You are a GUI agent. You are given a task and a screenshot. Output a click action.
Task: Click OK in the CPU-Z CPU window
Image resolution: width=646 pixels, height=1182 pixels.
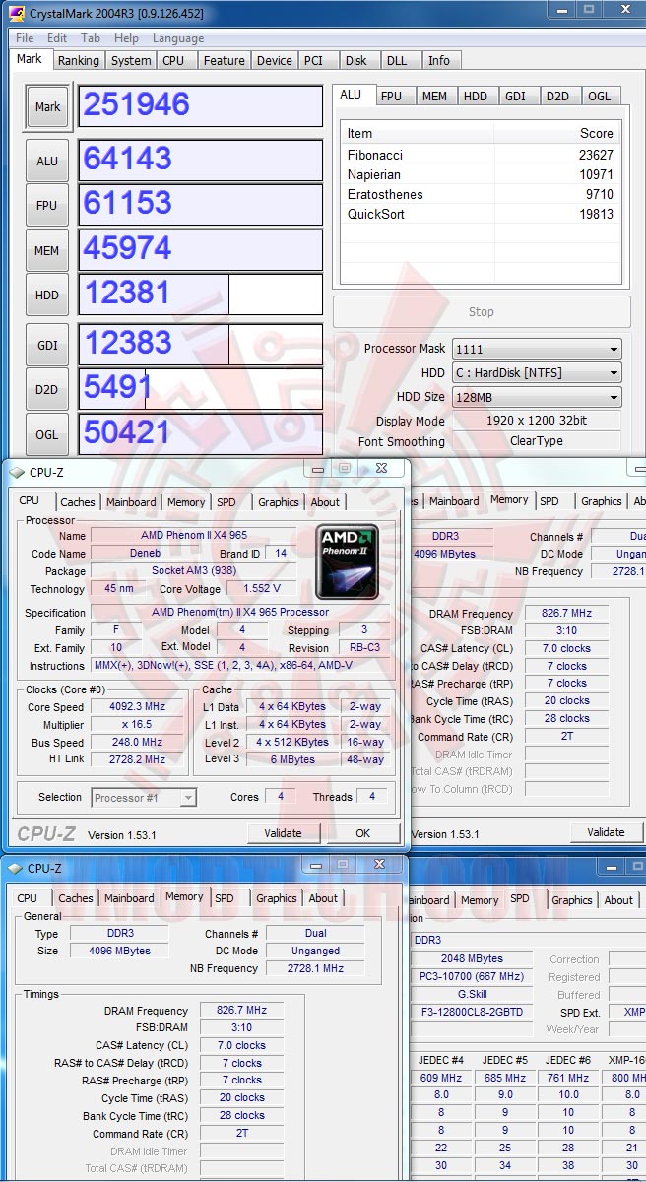[x=363, y=833]
